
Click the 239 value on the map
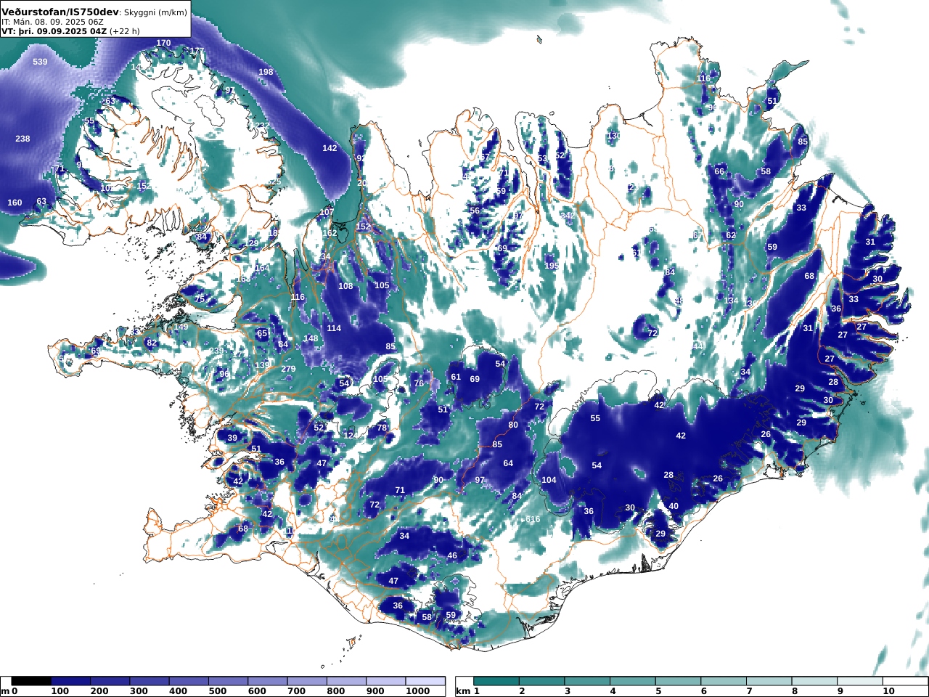tap(217, 351)
